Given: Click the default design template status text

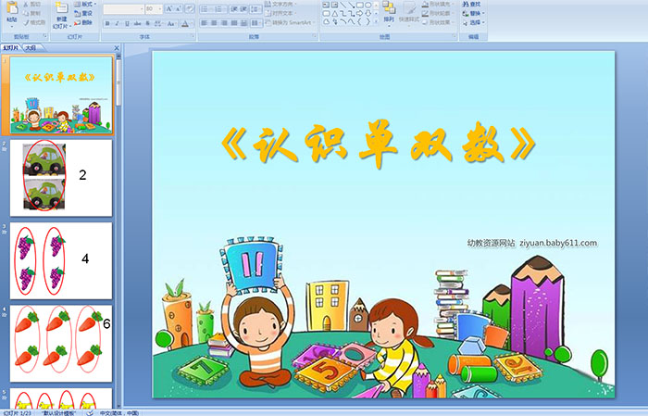Looking at the screenshot, I should [59, 413].
